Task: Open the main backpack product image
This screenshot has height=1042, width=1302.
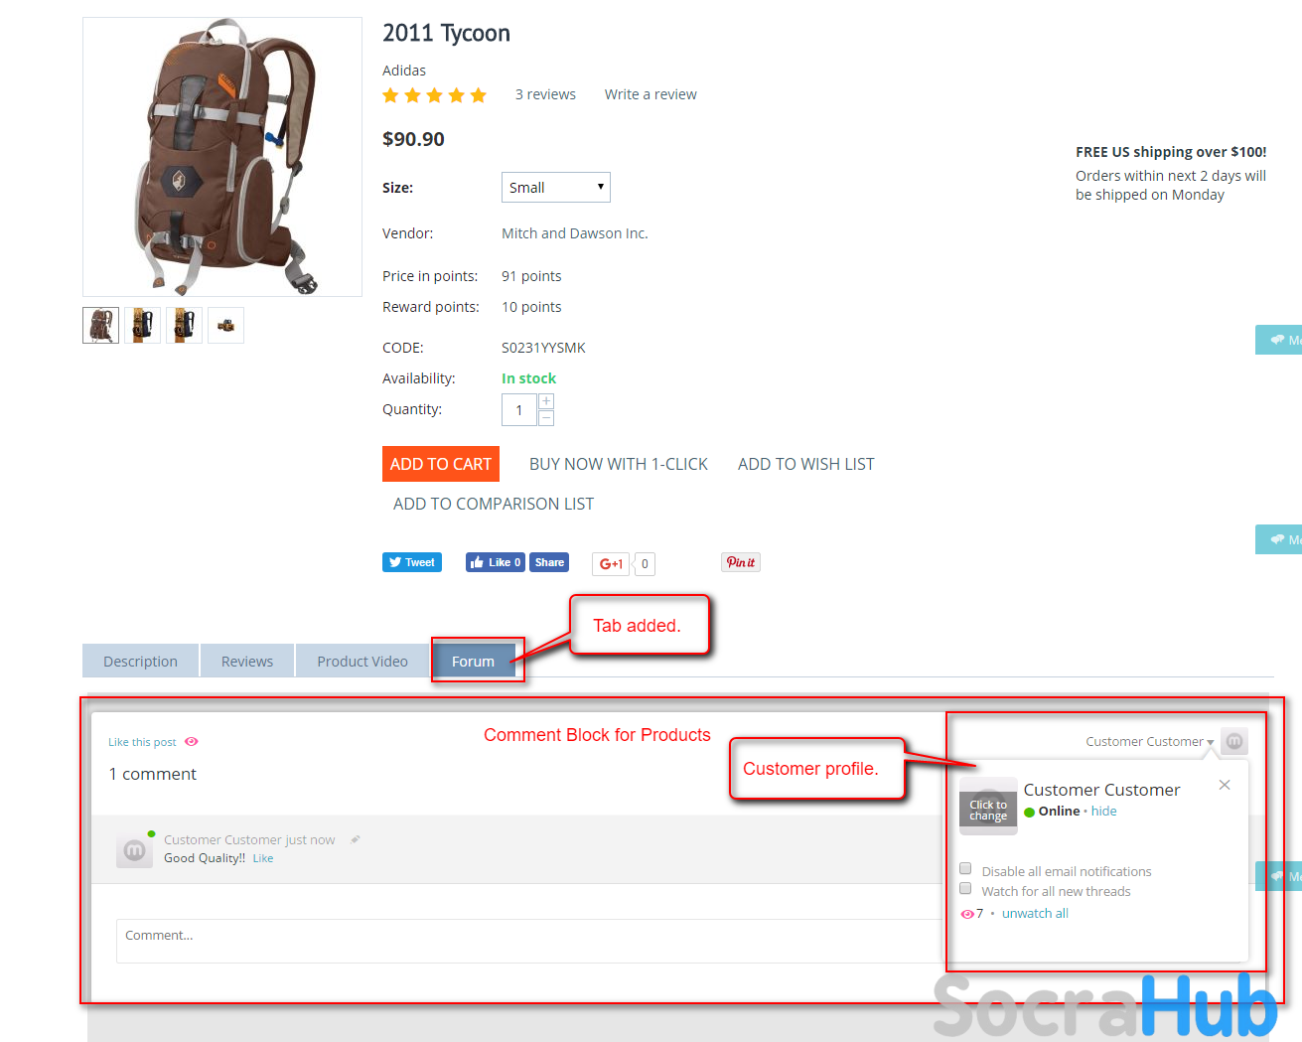Action: click(222, 157)
